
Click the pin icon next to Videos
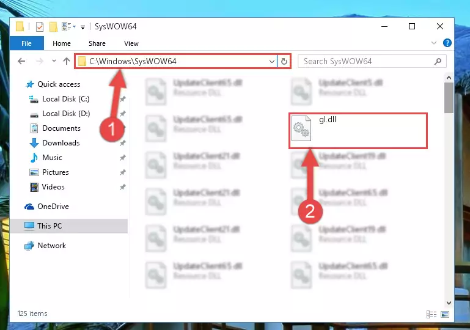(123, 187)
